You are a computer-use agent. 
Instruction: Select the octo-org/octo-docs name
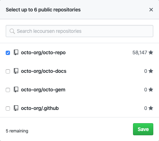[43, 71]
